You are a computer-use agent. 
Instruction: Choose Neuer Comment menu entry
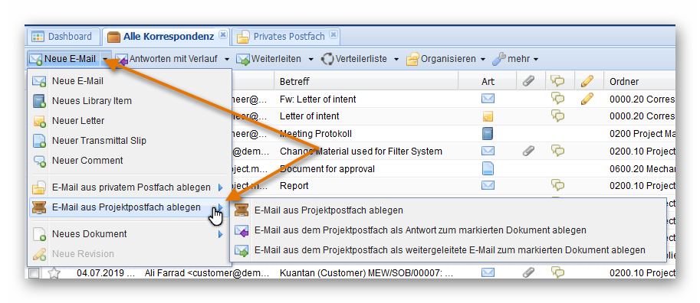coord(130,161)
